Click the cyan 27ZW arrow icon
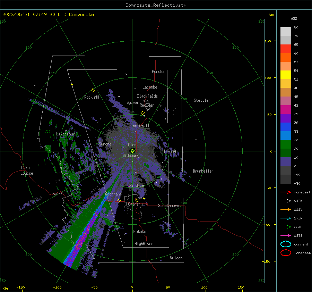Screen dimensions: 312x292 pos(286,218)
